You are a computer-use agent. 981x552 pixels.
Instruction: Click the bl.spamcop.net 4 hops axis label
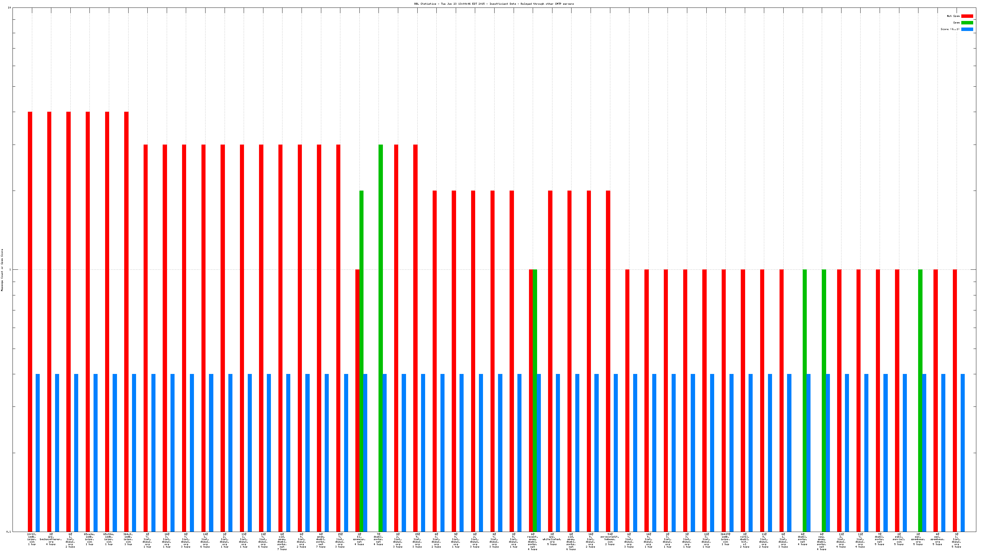pos(359,539)
